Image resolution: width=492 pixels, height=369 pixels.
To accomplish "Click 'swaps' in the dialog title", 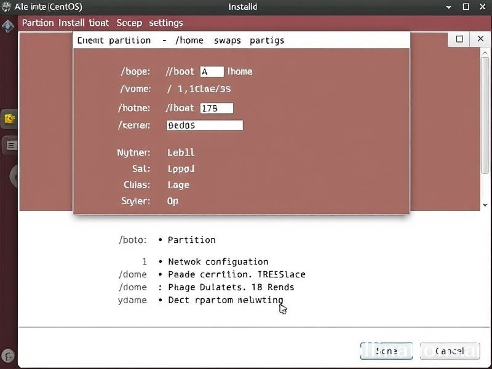I will [x=228, y=41].
